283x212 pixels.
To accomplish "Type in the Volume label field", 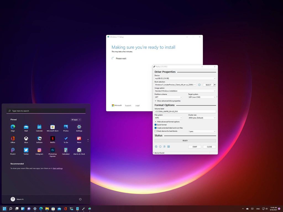I will [185, 111].
